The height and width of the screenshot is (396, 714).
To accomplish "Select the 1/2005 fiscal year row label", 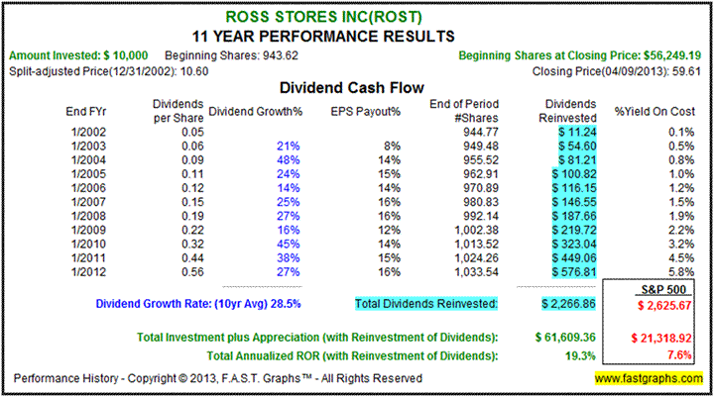I will (88, 174).
